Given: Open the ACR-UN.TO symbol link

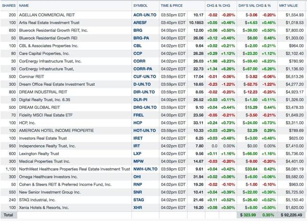Looking at the screenshot, I should pos(145,15).
